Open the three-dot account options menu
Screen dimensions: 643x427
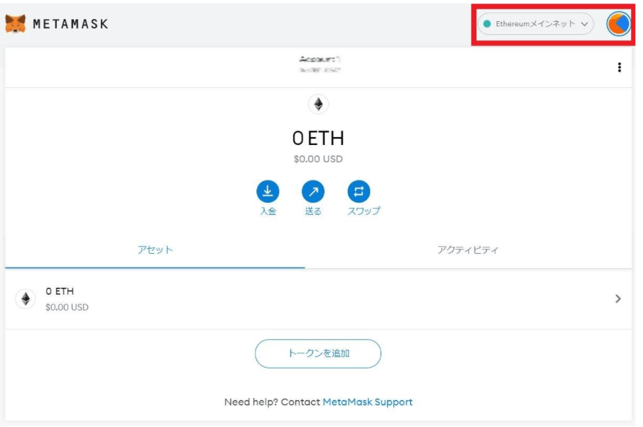619,67
